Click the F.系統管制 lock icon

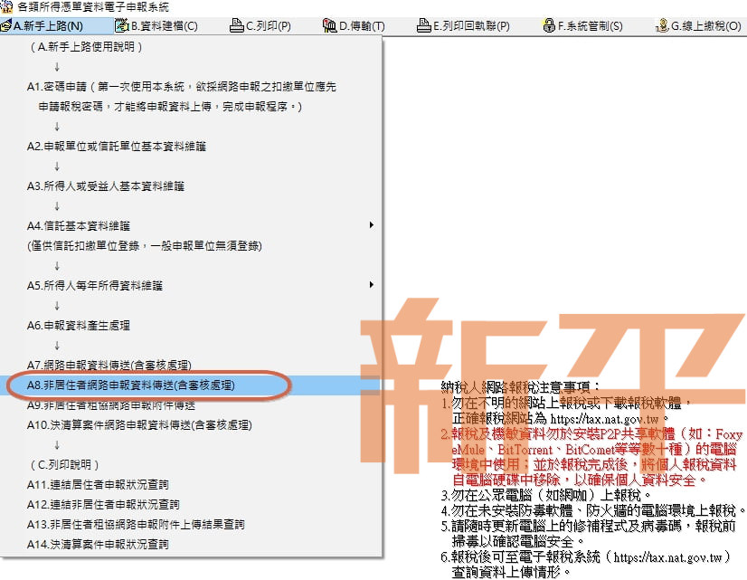click(x=548, y=25)
